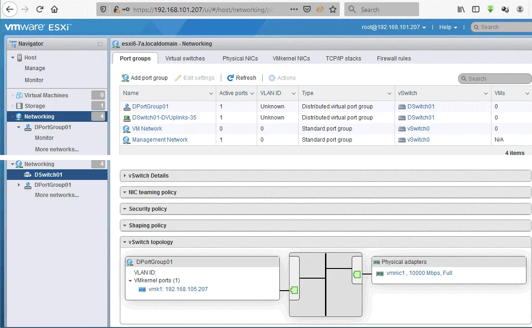532x328 pixels.
Task: Open the Actions gear icon
Action: click(271, 78)
